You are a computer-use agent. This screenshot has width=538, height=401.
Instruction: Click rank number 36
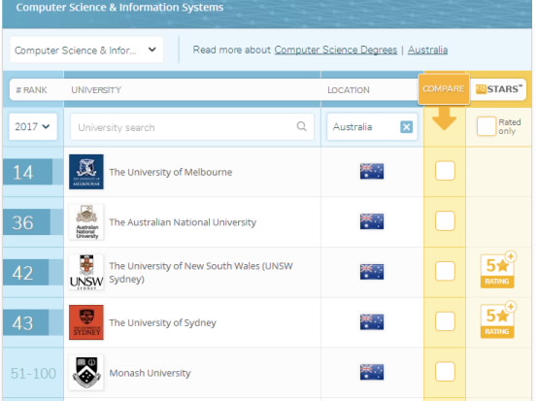coord(23,222)
